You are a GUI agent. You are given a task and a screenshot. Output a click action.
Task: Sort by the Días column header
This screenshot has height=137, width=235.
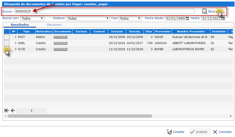coord(149,31)
